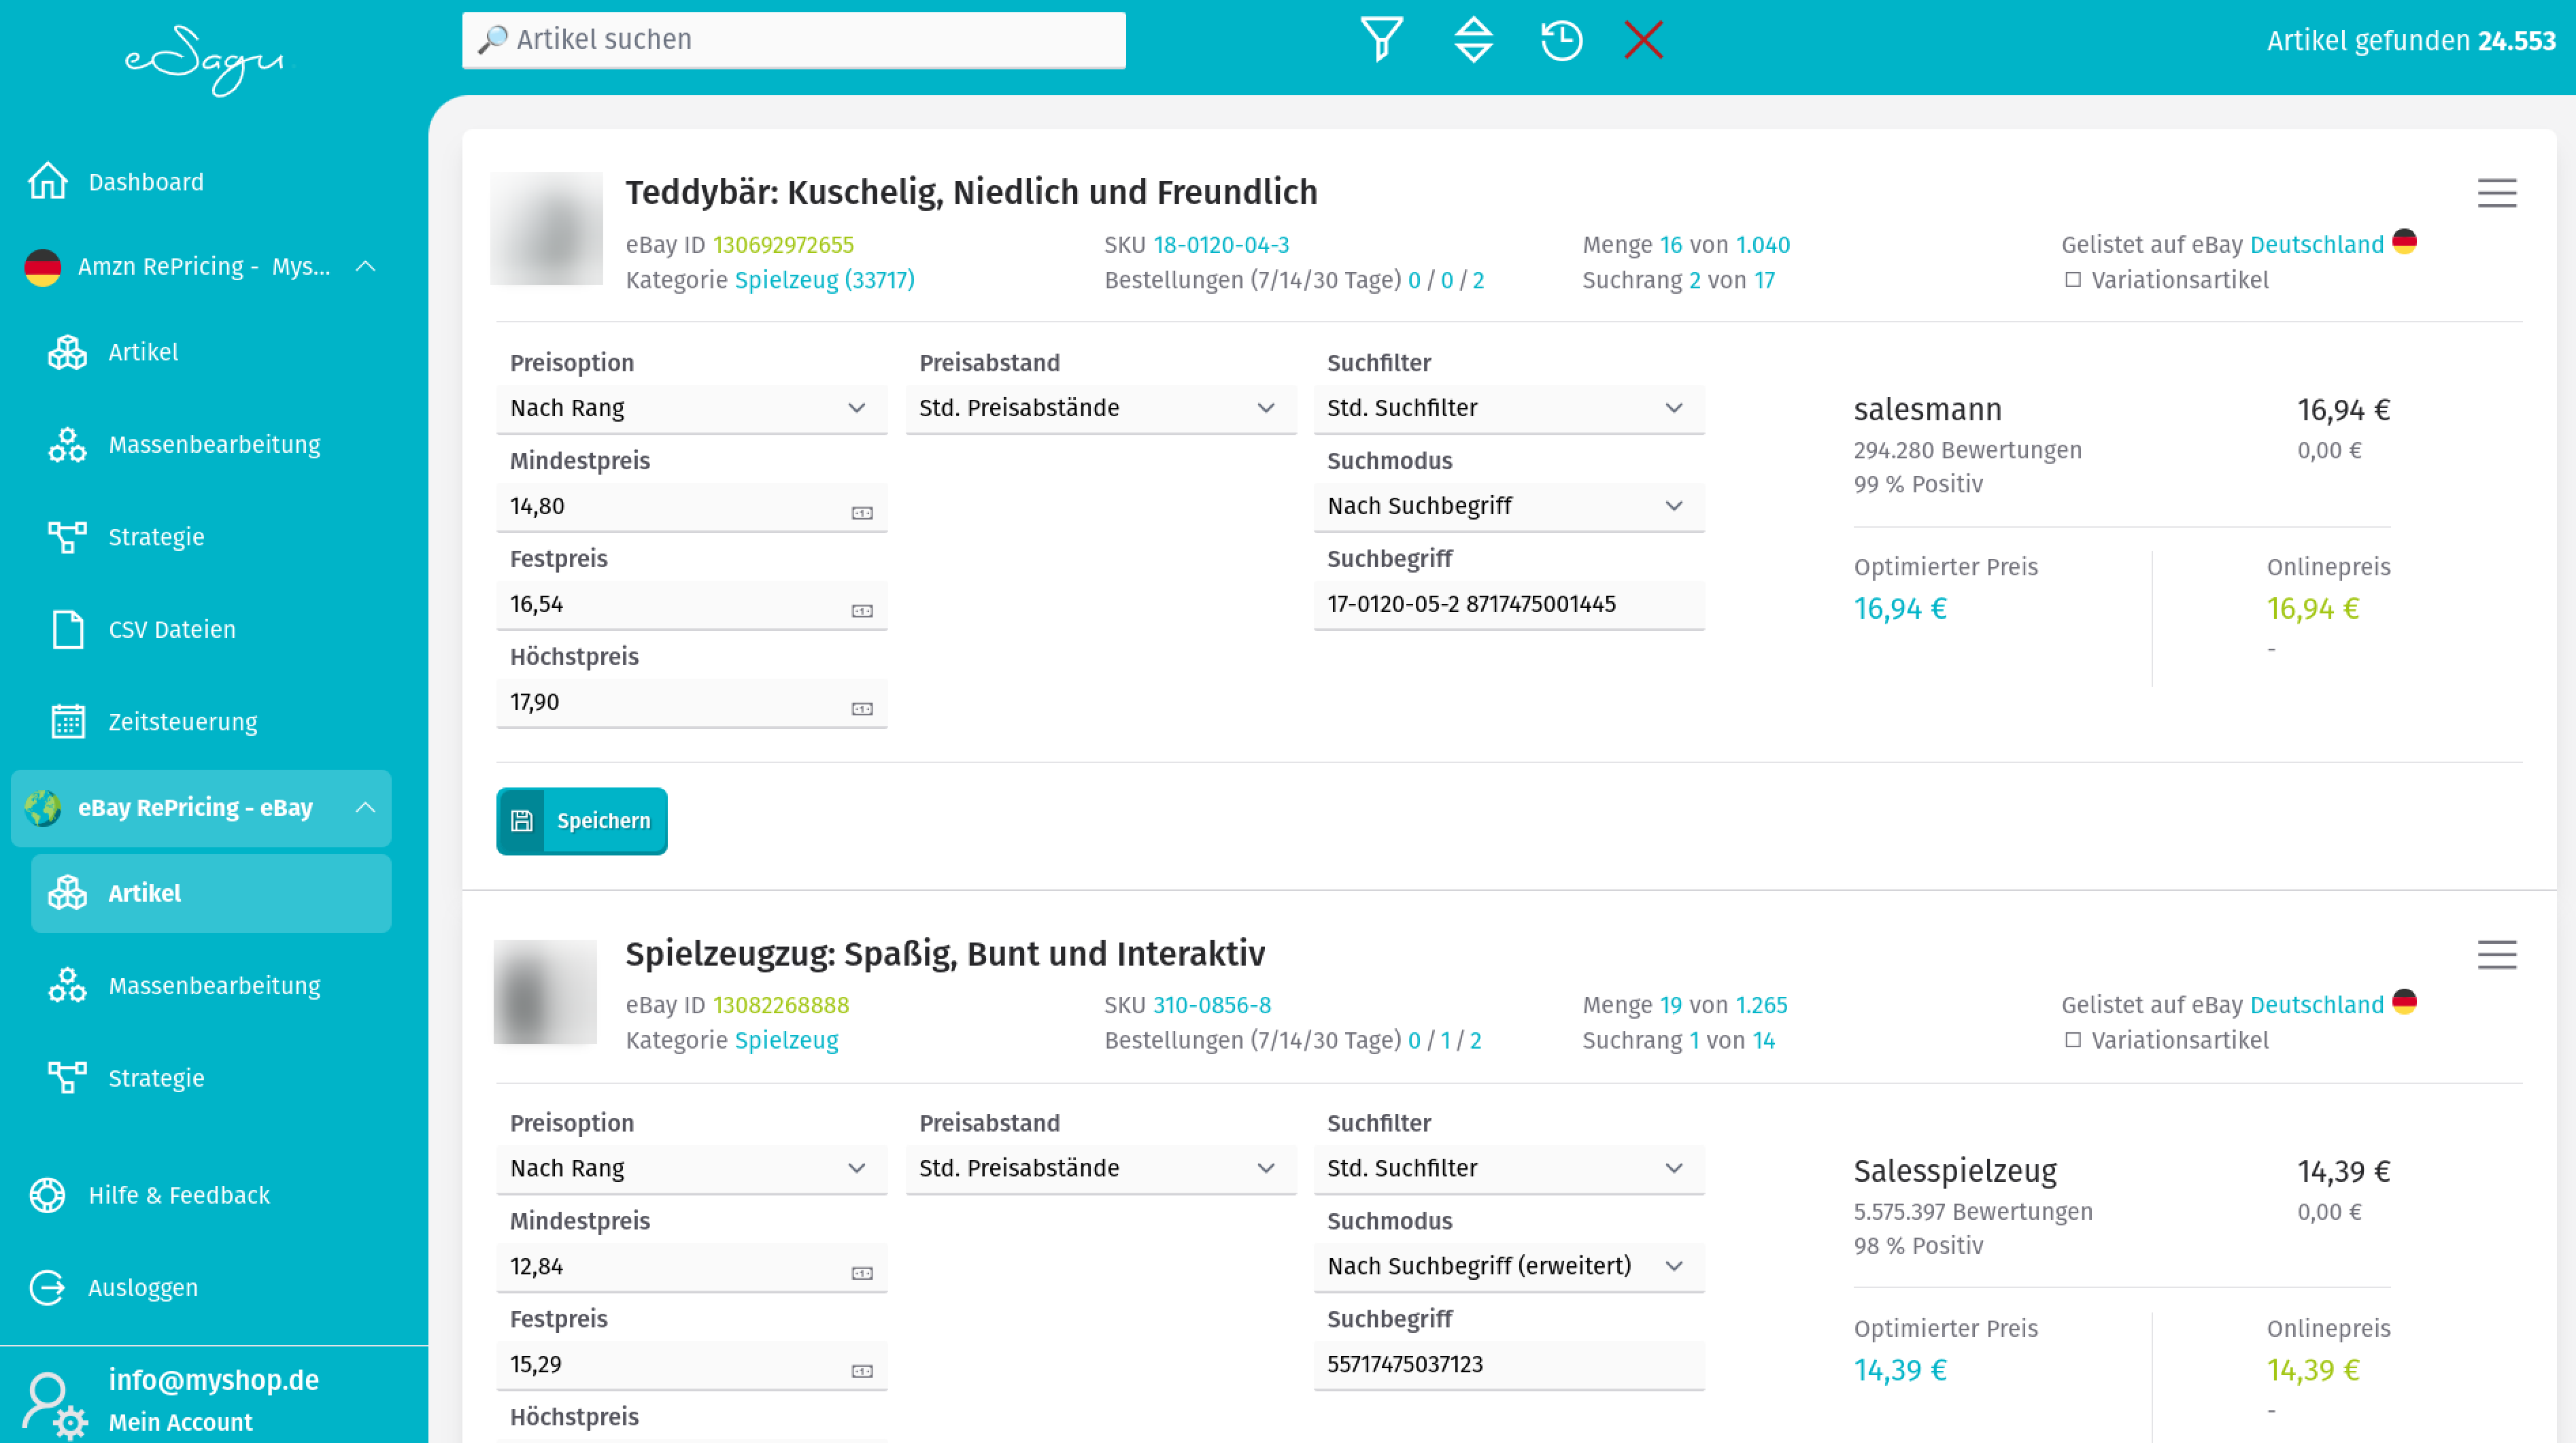The image size is (2576, 1443).
Task: Open CSV Dateien in sidebar
Action: (x=143, y=629)
